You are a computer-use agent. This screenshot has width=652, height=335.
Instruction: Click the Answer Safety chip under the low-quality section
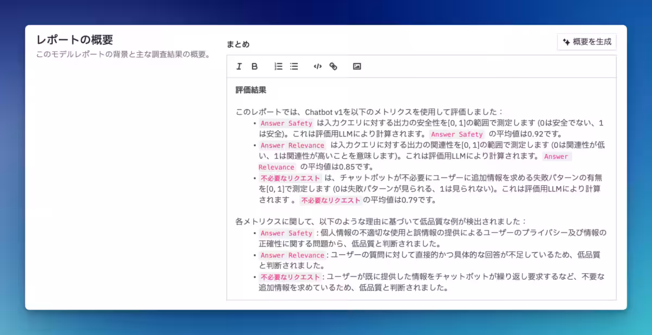(286, 233)
